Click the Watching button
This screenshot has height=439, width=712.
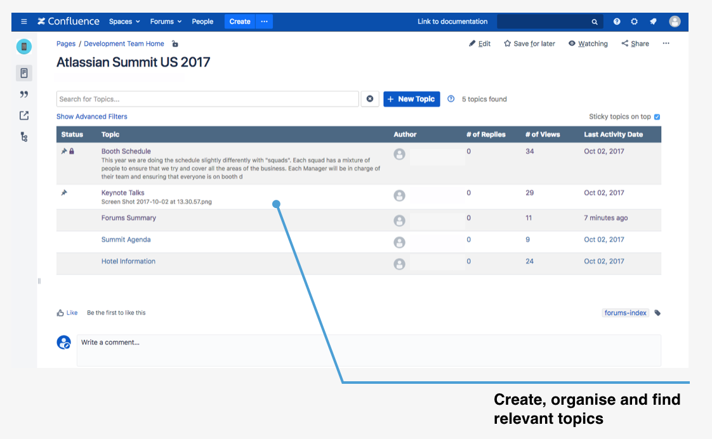click(x=588, y=44)
